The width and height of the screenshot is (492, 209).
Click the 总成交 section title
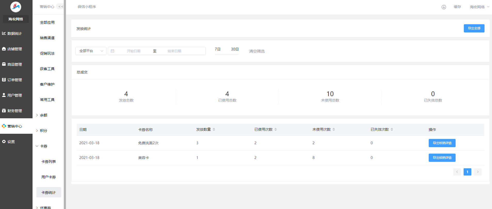pyautogui.click(x=82, y=72)
